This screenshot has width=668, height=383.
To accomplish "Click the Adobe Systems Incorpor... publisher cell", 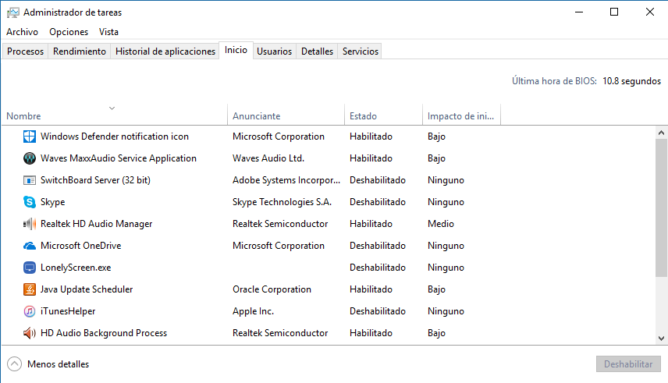I will [x=286, y=180].
